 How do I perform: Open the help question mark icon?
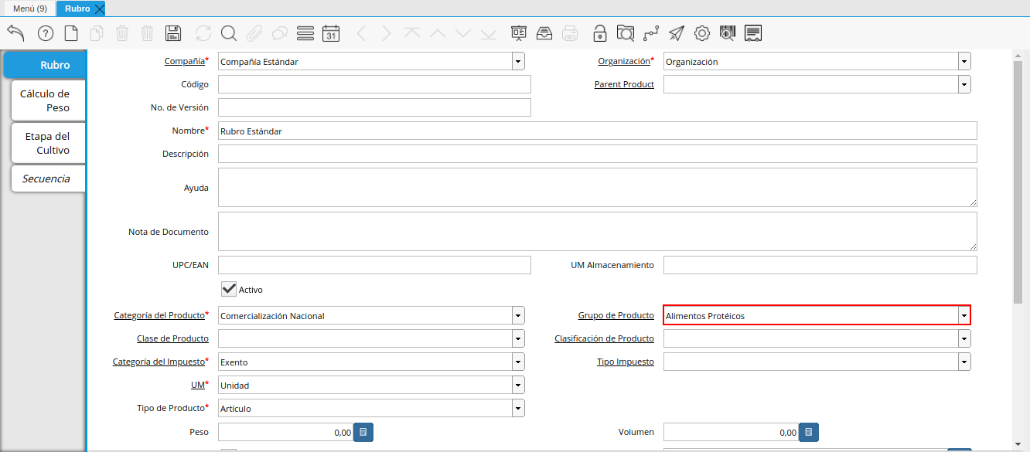pyautogui.click(x=46, y=33)
